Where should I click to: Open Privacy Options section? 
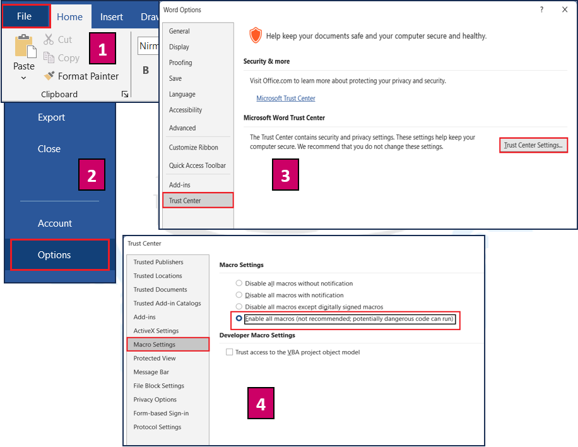coord(168,400)
